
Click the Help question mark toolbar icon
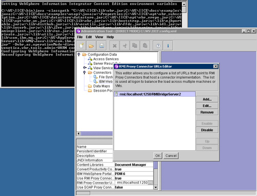(158, 46)
